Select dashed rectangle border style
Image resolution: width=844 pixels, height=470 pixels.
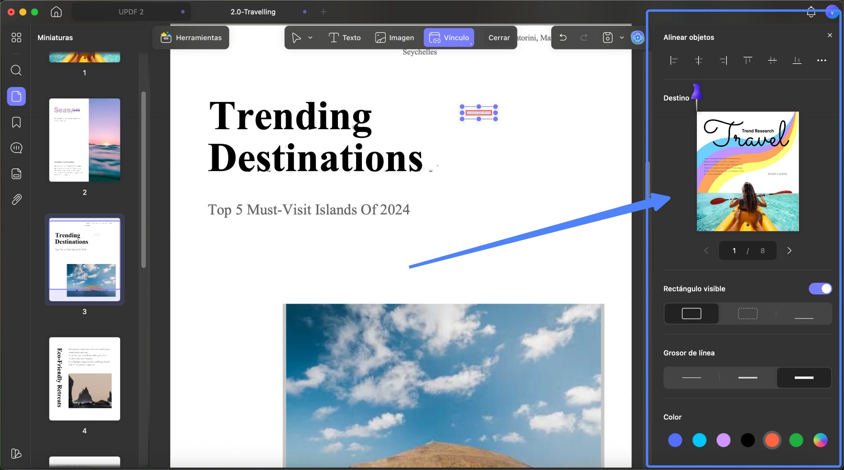tap(748, 313)
